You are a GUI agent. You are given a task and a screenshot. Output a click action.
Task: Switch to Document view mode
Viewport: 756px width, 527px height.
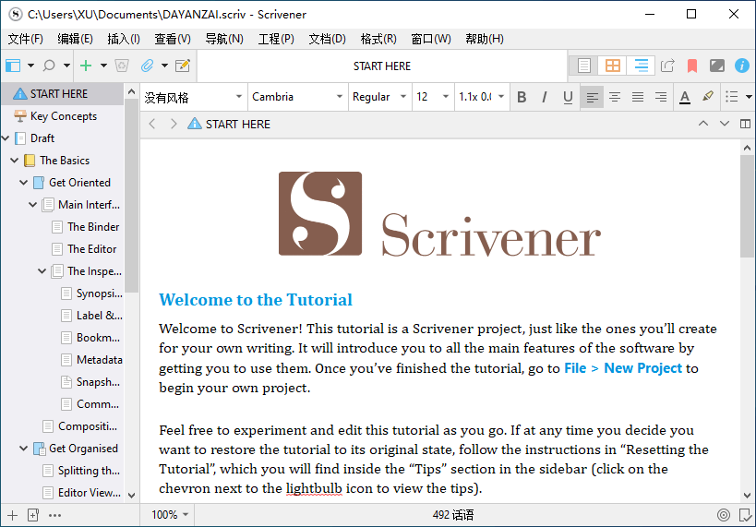tap(584, 66)
